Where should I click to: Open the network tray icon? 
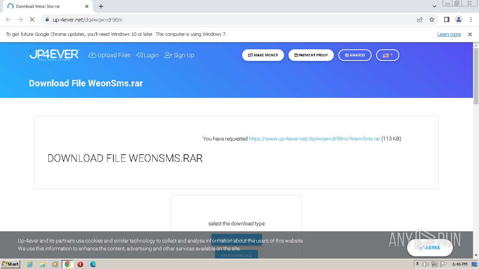coord(434,264)
